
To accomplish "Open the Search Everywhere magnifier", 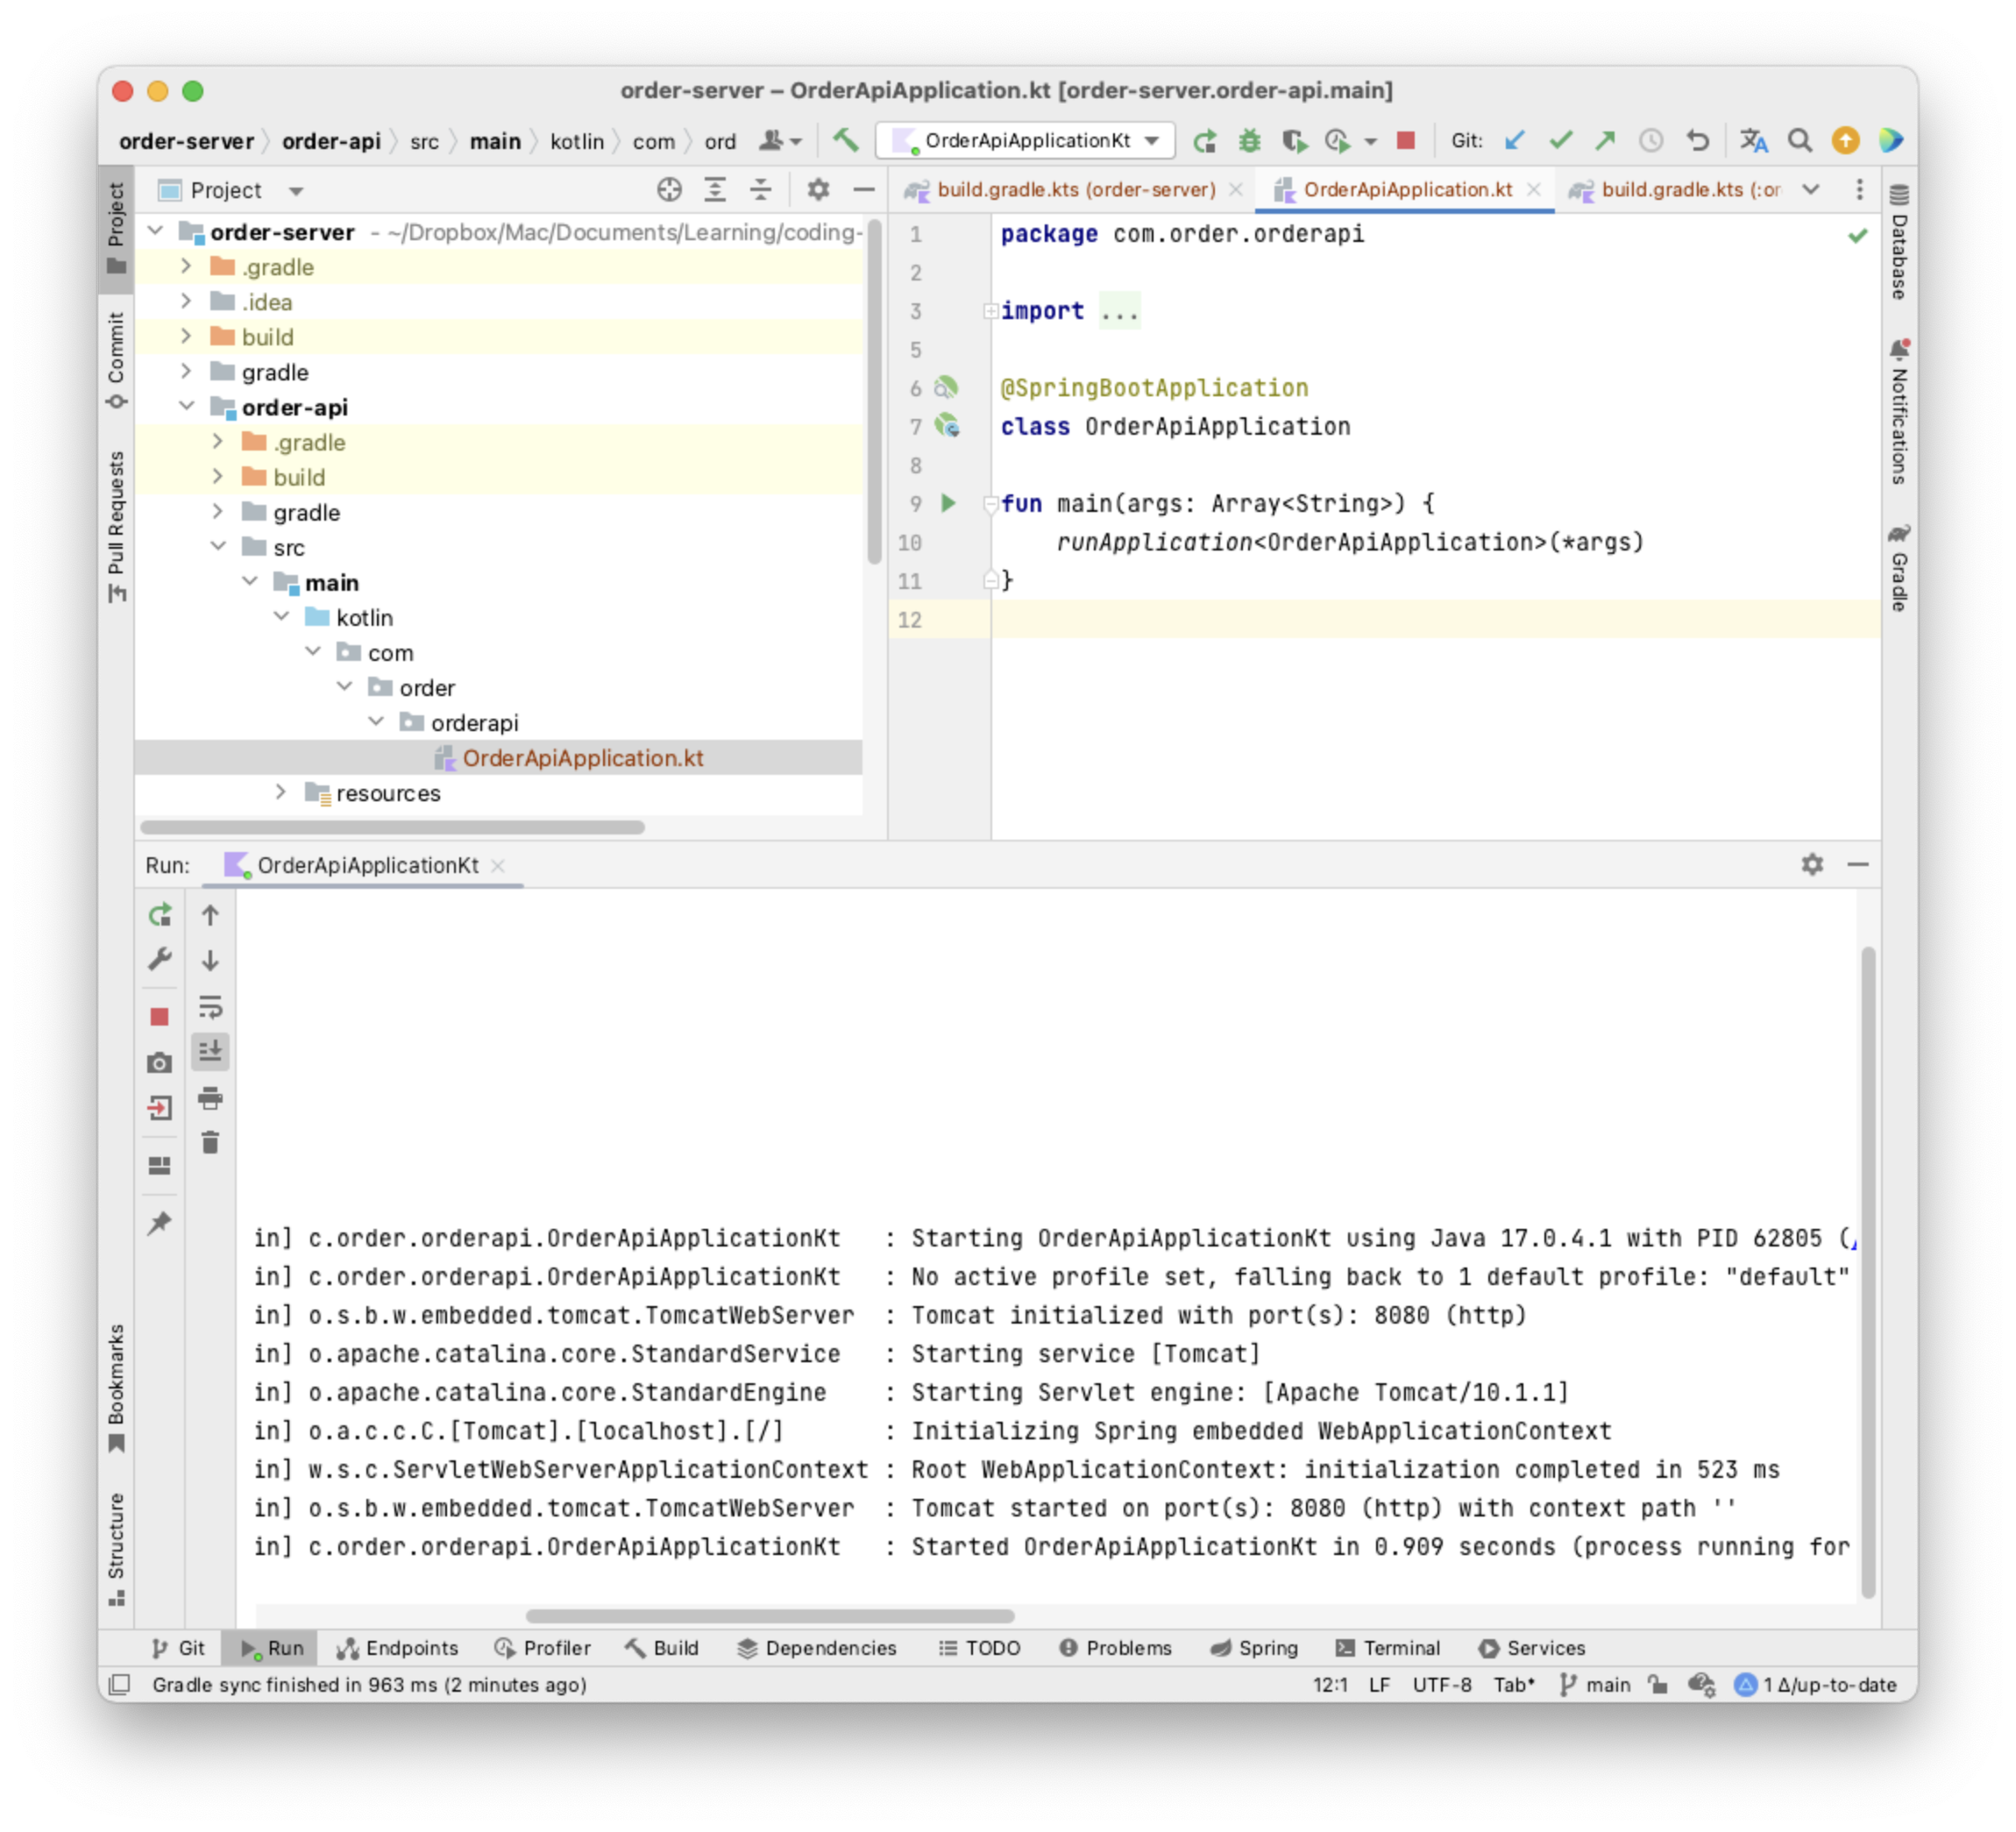I will tap(1799, 141).
